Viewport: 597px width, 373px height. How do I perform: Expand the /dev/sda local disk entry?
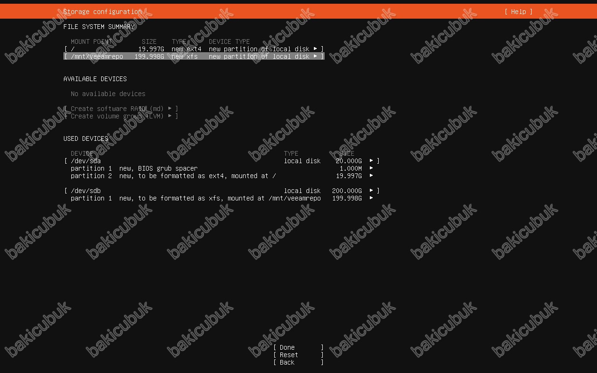tap(86, 161)
